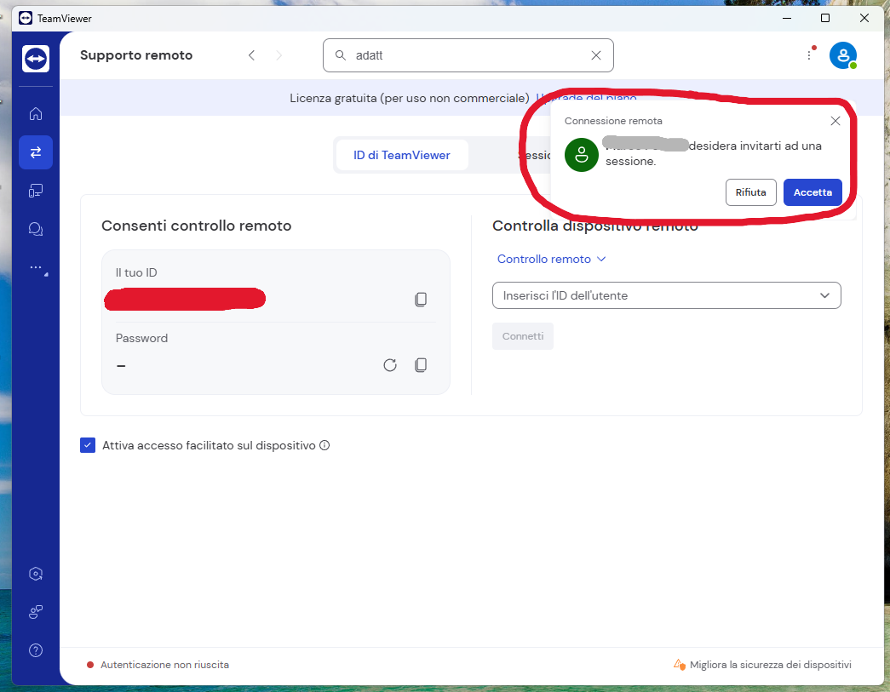The height and width of the screenshot is (692, 890).
Task: Click the Consenti controllo remoto heading
Action: (x=197, y=226)
